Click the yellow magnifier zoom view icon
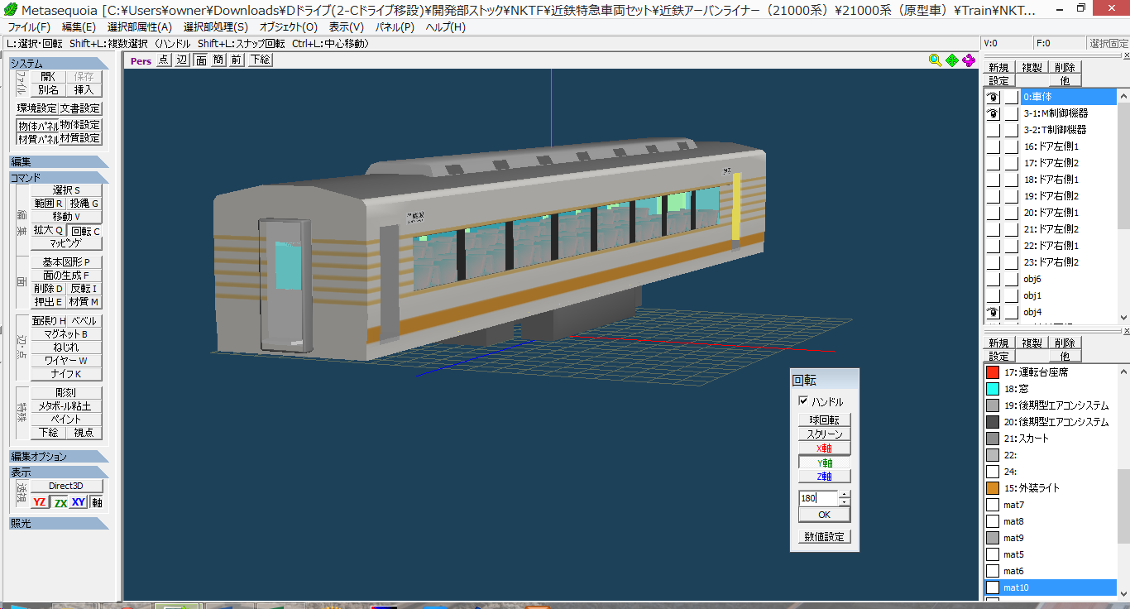 [x=935, y=60]
